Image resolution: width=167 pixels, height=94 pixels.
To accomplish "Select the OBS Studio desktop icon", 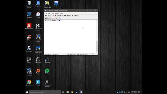I will pos(38,60).
